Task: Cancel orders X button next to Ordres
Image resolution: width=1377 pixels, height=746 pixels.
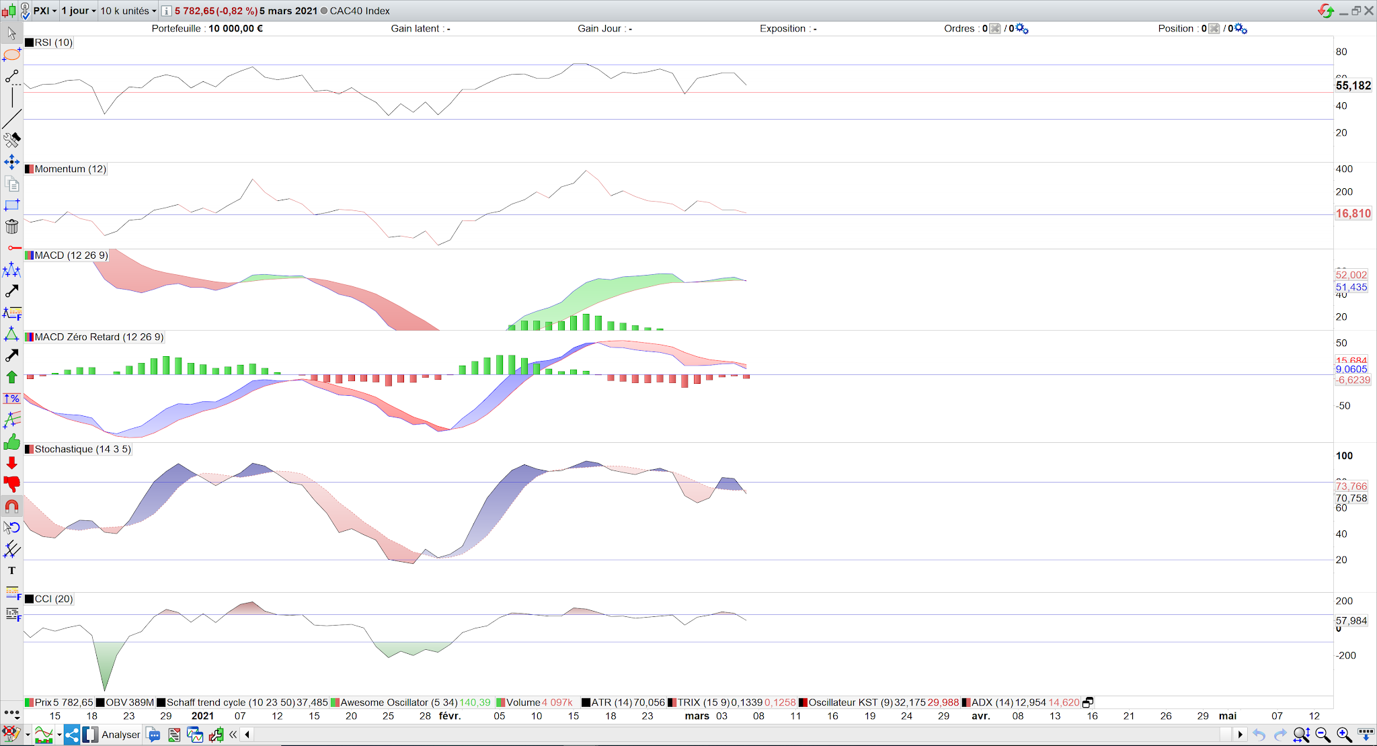Action: point(995,28)
